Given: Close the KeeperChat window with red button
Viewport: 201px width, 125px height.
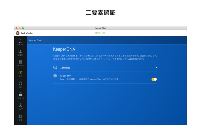Looking at the screenshot, I should 17,28.
